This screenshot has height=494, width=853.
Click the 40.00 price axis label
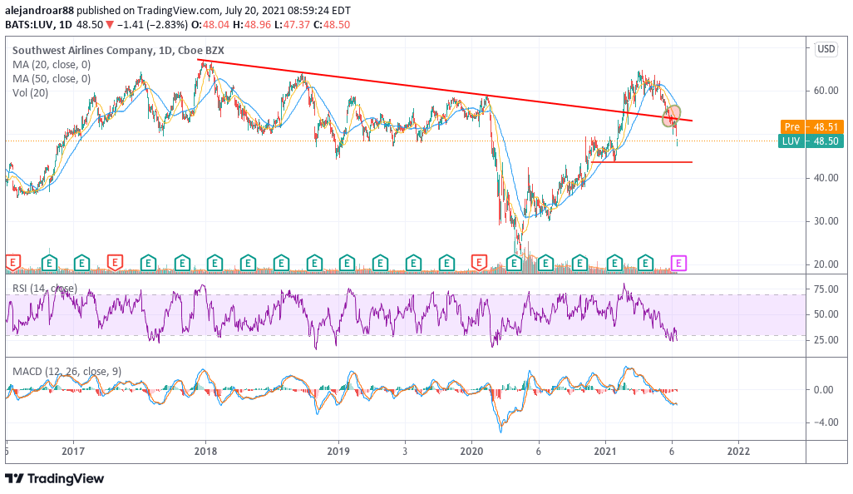[826, 178]
